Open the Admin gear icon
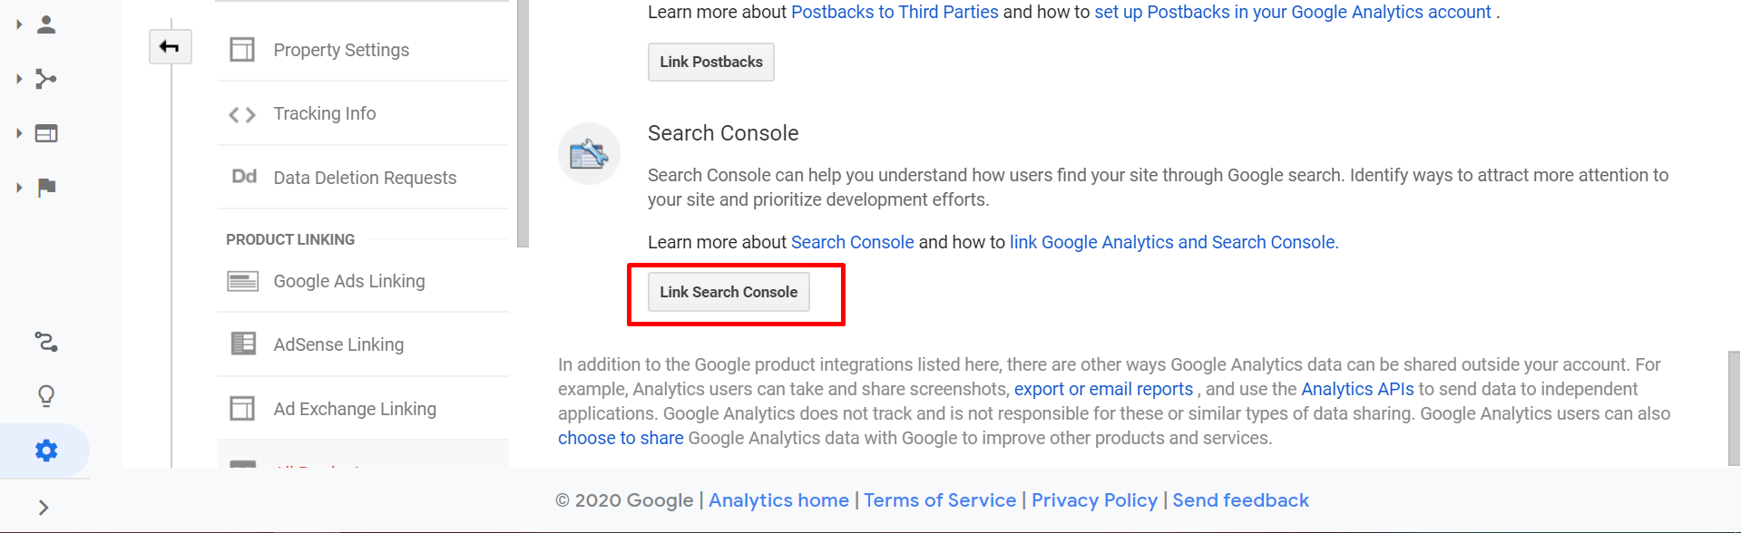The height and width of the screenshot is (533, 1741). tap(46, 451)
